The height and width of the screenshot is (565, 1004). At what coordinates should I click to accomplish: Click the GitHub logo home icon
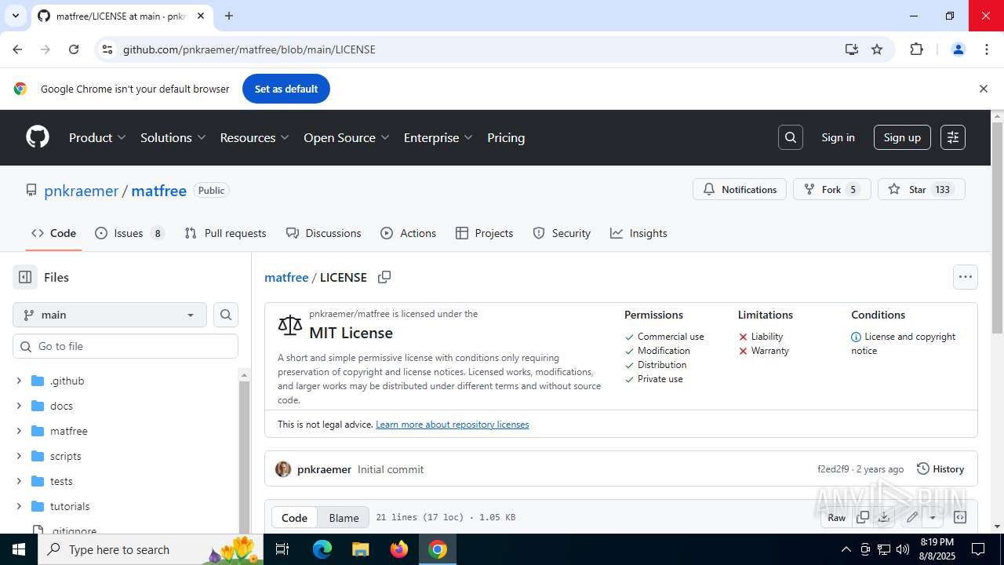38,137
